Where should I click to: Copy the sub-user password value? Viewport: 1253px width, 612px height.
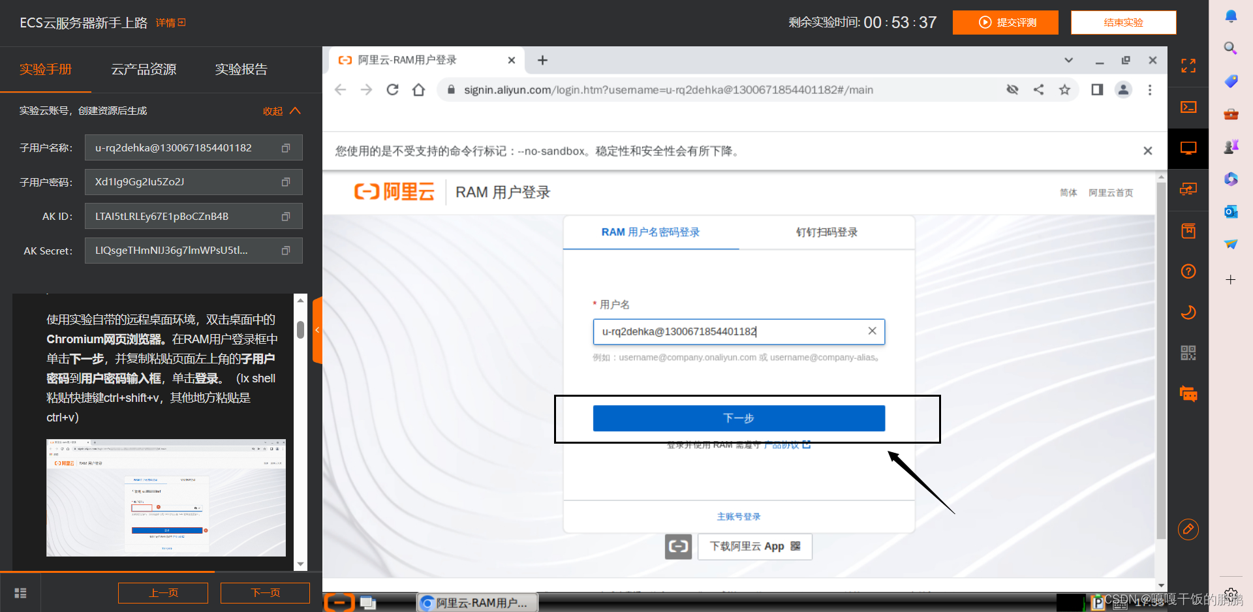285,182
